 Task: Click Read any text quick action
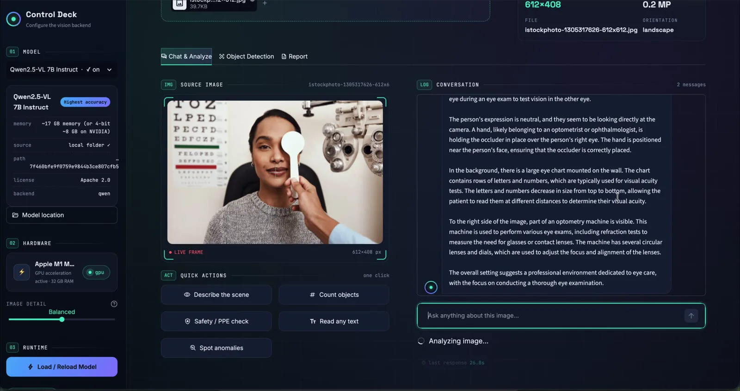pos(334,321)
